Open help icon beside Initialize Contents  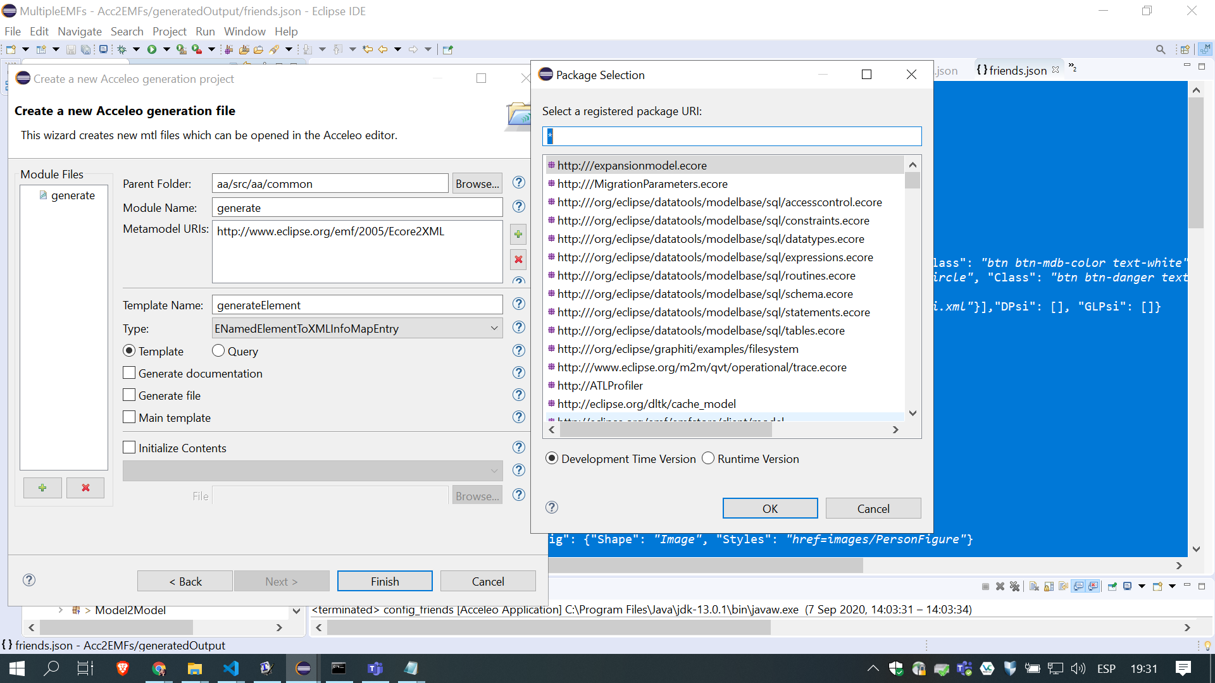tap(518, 448)
